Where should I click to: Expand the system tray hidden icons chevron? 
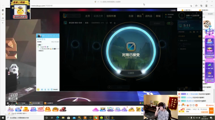tap(189, 118)
